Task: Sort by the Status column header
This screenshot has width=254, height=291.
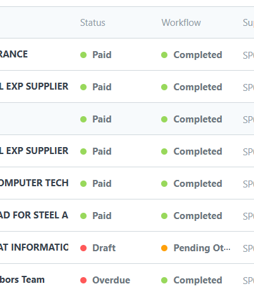Action: 93,23
